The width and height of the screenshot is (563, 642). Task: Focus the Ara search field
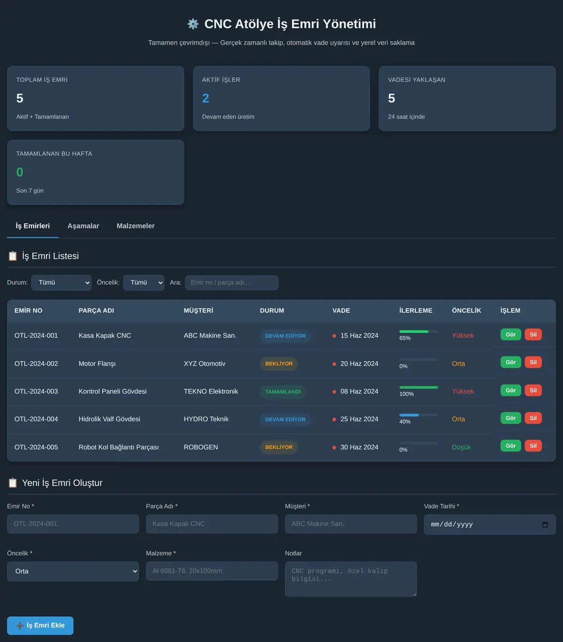pos(232,283)
